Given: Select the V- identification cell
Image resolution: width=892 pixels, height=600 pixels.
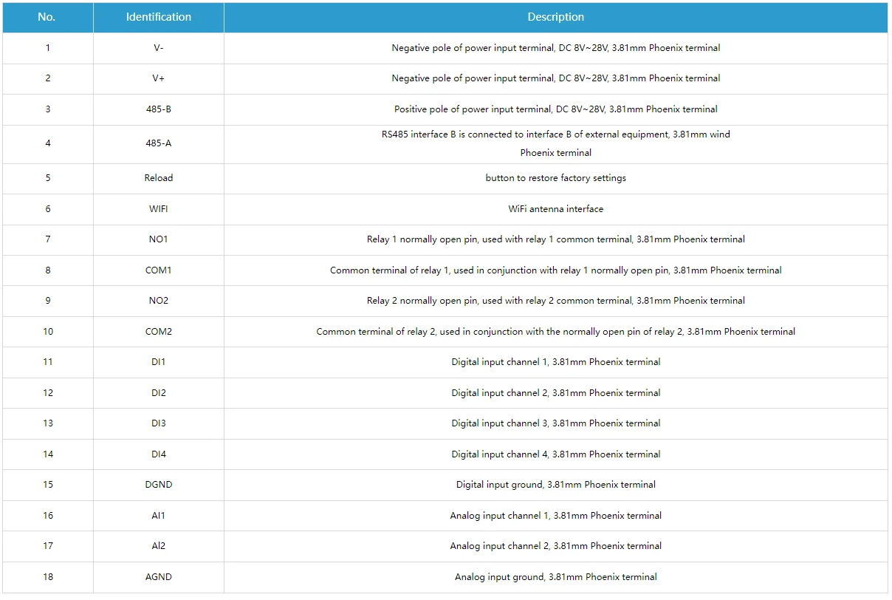Looking at the screenshot, I should [158, 48].
